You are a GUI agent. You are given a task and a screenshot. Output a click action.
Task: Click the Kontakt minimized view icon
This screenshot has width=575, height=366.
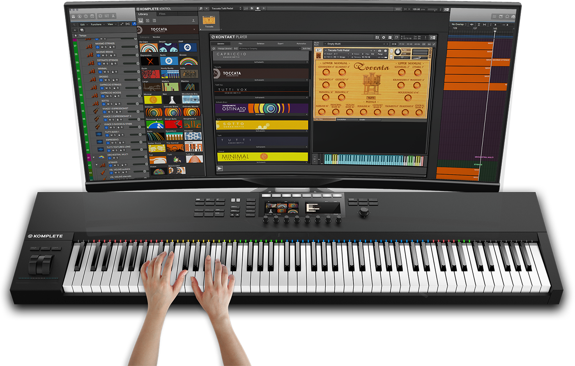[396, 37]
